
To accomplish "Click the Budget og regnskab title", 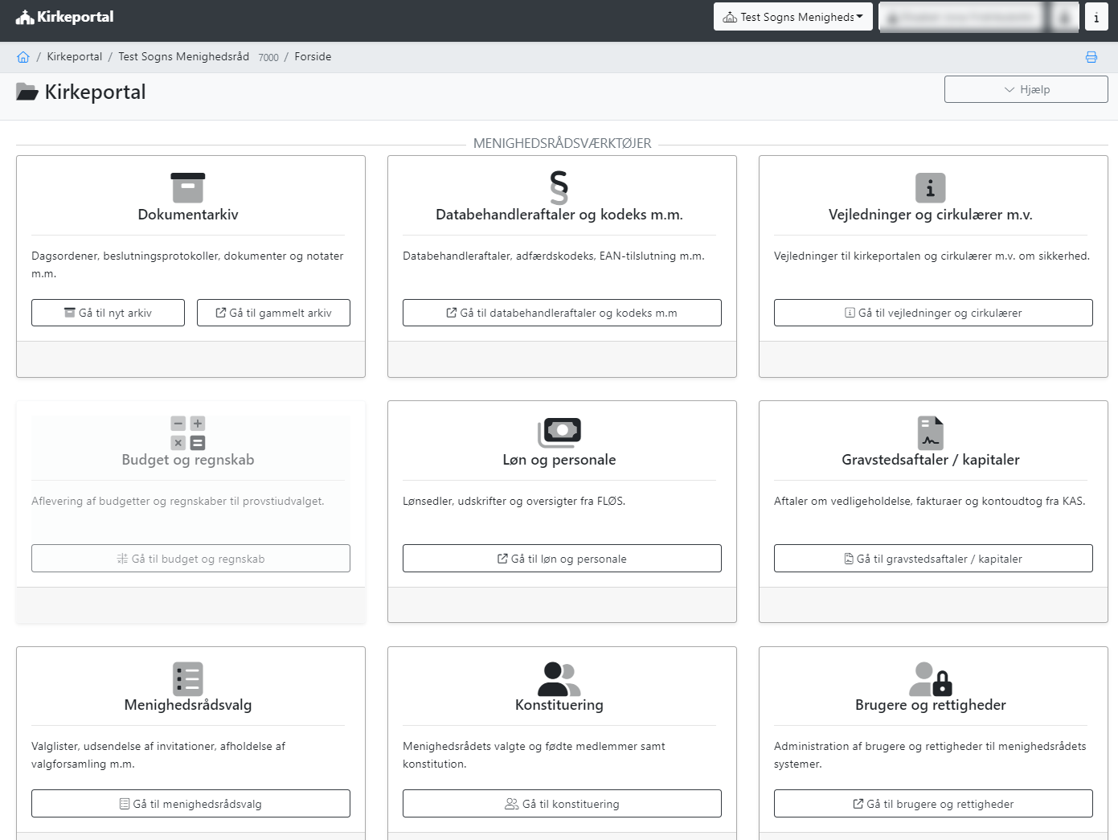I will [x=188, y=460].
